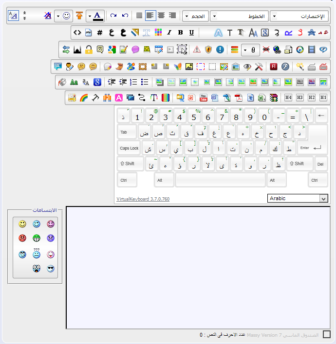Insert code with angle brackets icon
Screen dimensions: 336x344
point(77,33)
